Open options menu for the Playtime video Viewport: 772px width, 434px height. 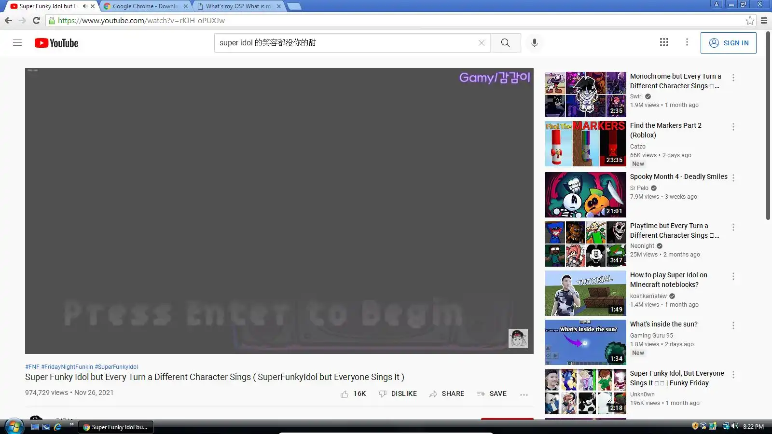pyautogui.click(x=733, y=227)
